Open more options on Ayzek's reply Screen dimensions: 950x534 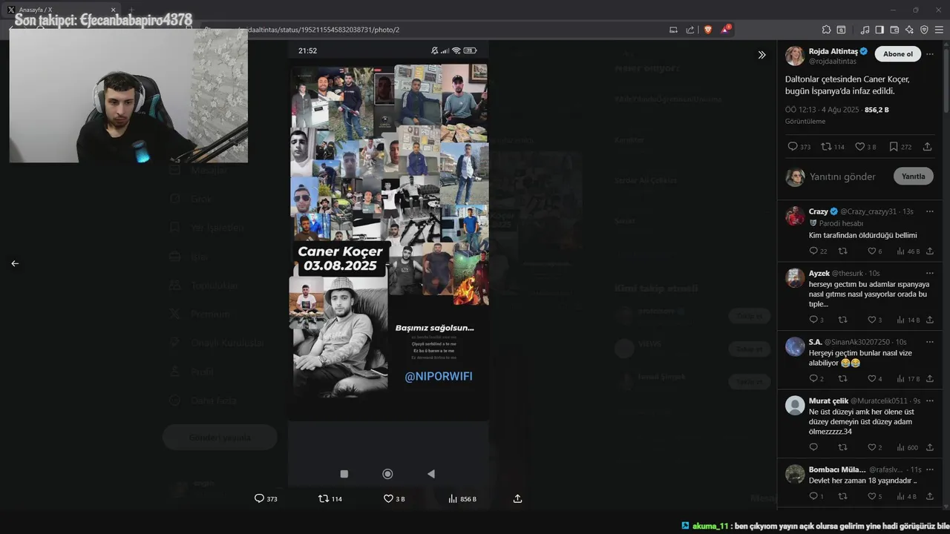tap(929, 273)
